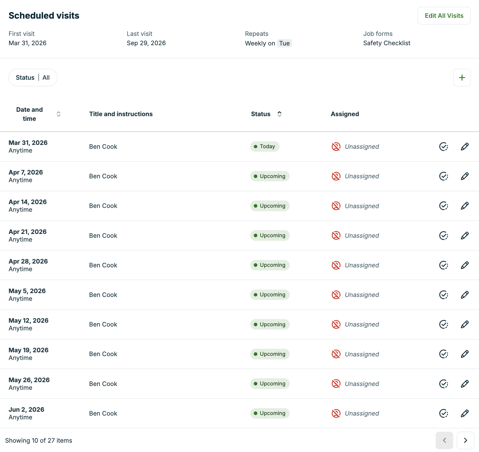Sort by Date and time column arrows
The image size is (479, 452).
tap(58, 114)
